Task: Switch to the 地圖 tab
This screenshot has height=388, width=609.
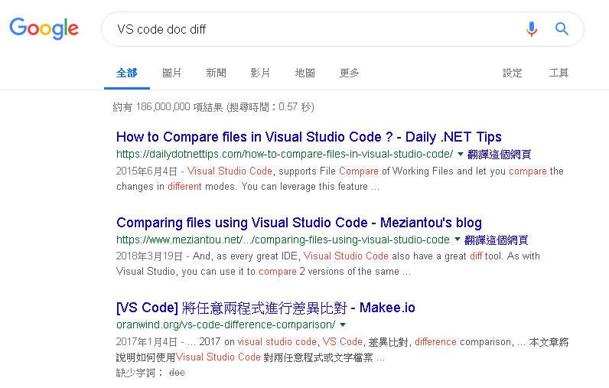Action: tap(305, 73)
